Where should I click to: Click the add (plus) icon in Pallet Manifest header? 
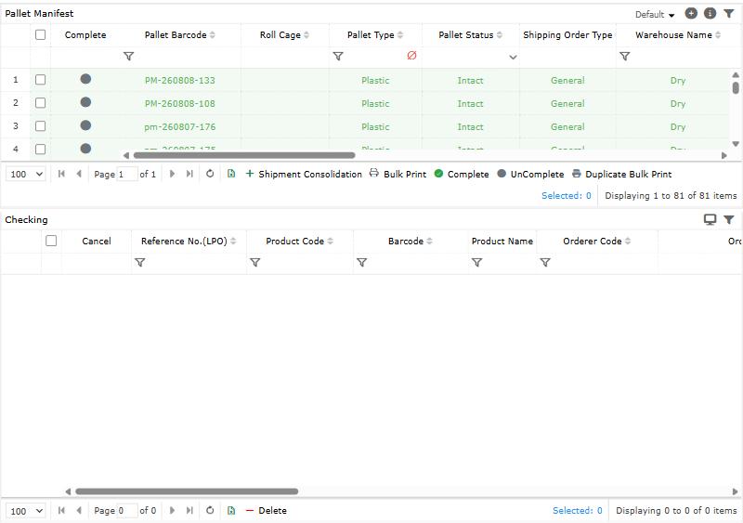pos(691,13)
